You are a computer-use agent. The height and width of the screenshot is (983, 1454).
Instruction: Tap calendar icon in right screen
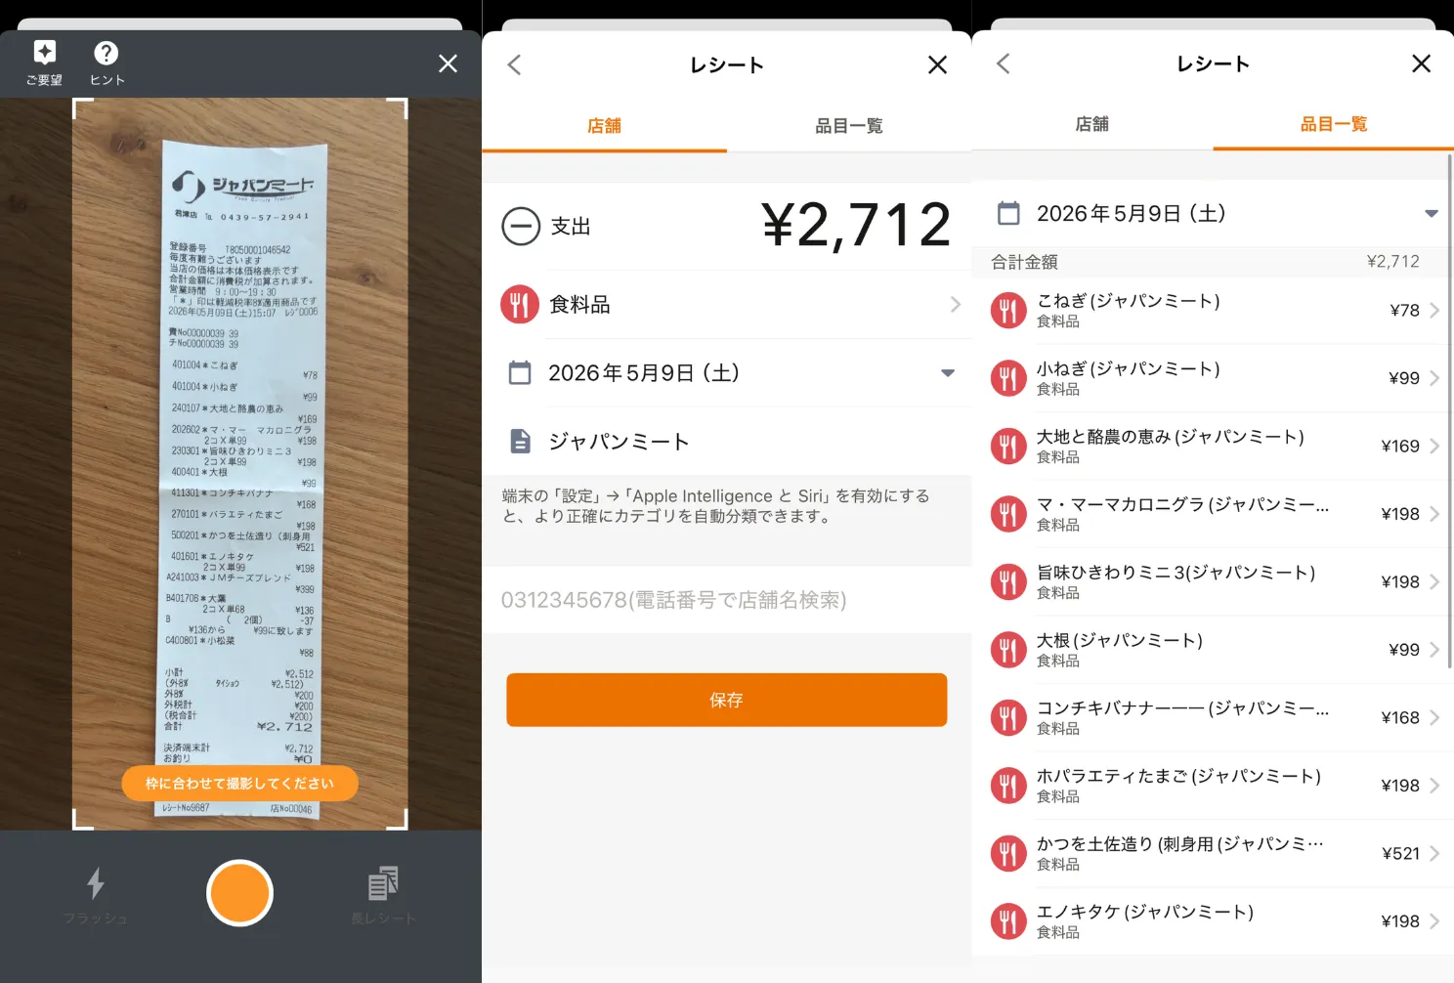tap(1008, 213)
